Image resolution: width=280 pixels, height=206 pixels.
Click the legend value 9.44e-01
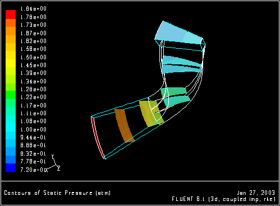pos(33,138)
